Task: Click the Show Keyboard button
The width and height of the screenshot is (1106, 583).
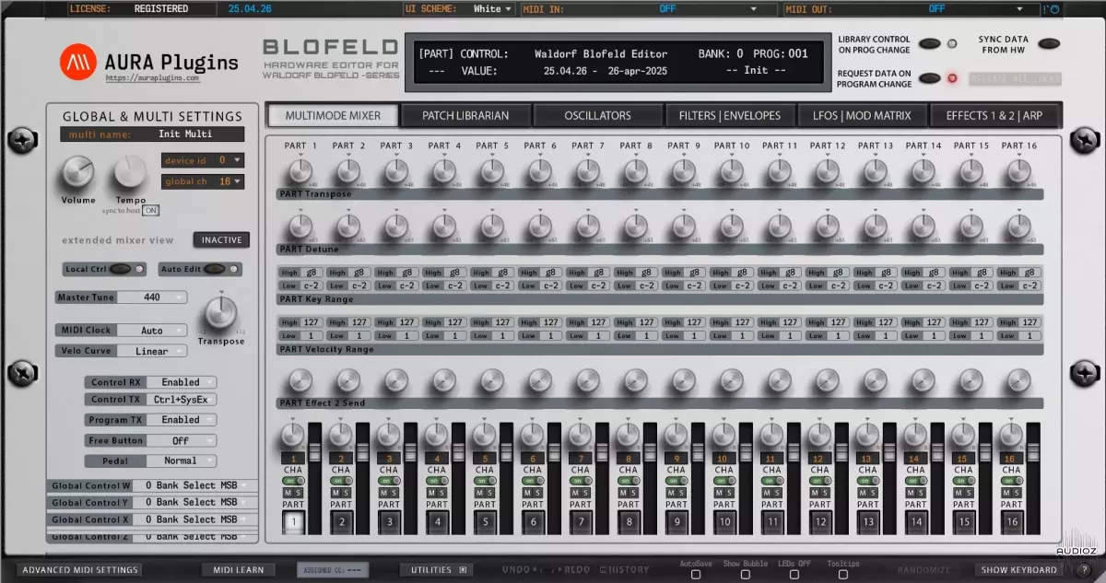Action: pos(1018,570)
